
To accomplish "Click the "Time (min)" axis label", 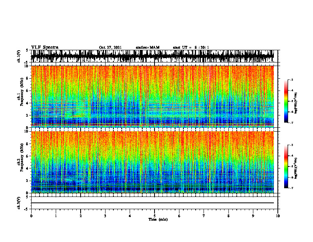I will click(x=158, y=219).
